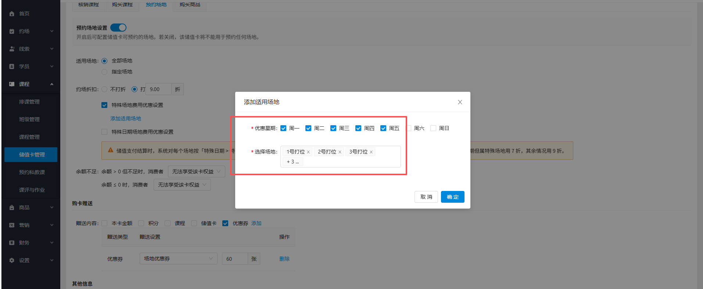The width and height of the screenshot is (703, 289).
Task: Select the 指定场地 radio button
Action: (x=104, y=72)
